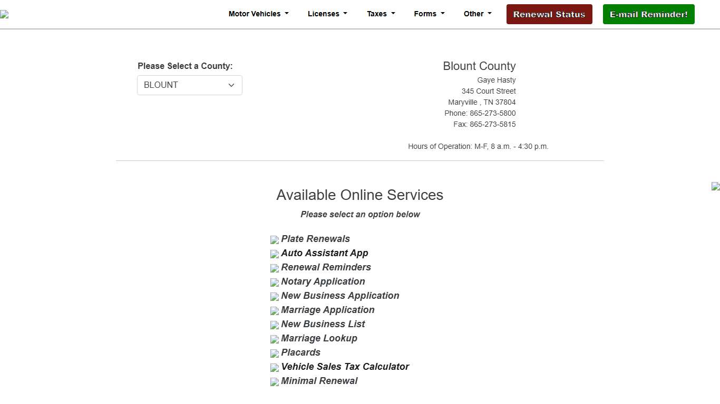Click the icon beside Placards
Screen dimensions: 720x404
click(x=275, y=353)
